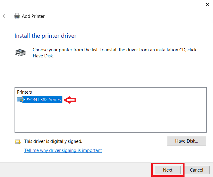The image size is (213, 177).
Task: Click the Add Printer title text
Action: click(x=33, y=16)
